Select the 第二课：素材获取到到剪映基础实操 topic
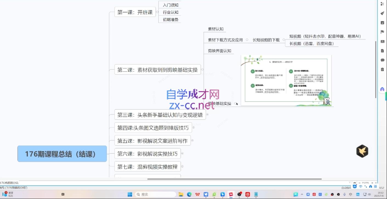 (x=157, y=70)
